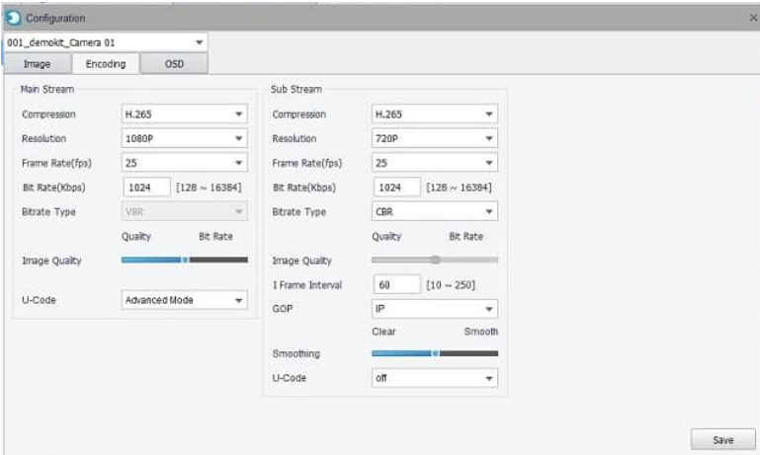Click the Smoothing slider handle
Viewport: 760px width, 455px height.
[x=435, y=352]
